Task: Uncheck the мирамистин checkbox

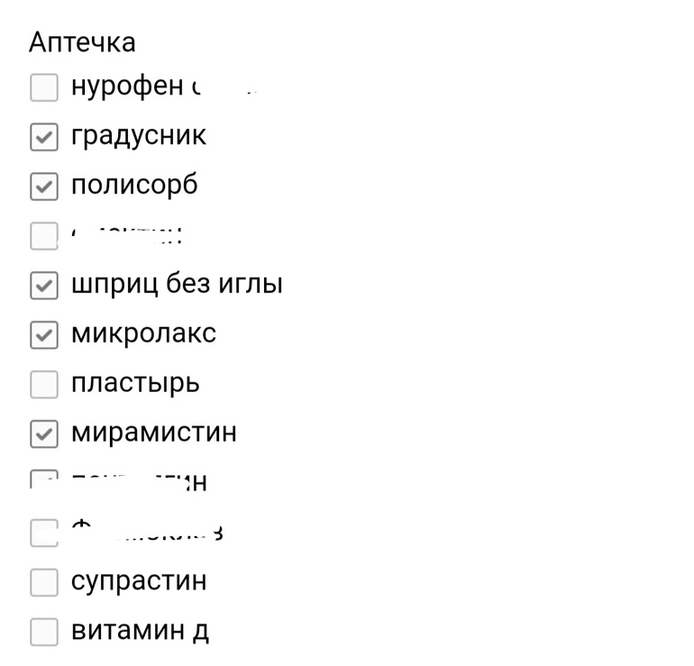Action: [44, 434]
